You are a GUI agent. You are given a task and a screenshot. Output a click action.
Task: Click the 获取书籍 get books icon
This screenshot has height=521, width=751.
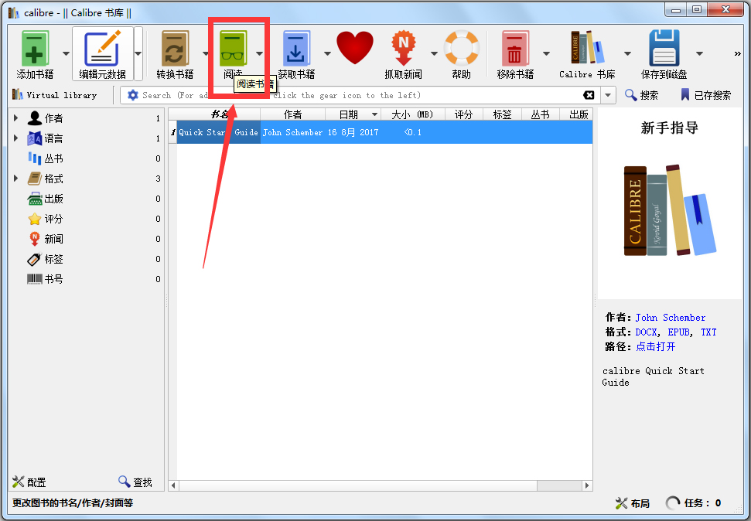coord(296,49)
